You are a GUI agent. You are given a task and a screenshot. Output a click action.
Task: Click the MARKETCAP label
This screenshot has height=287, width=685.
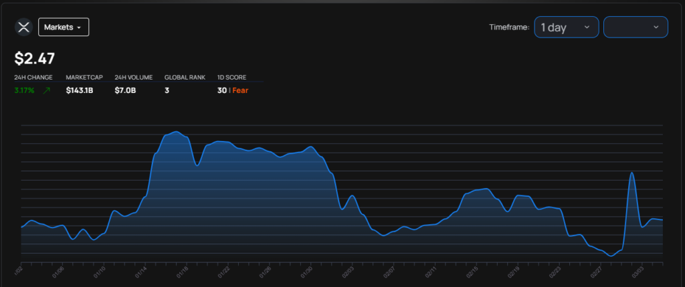(84, 78)
